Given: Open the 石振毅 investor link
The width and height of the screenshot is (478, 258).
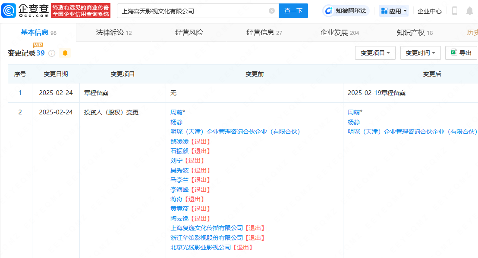Looking at the screenshot, I should pos(179,151).
